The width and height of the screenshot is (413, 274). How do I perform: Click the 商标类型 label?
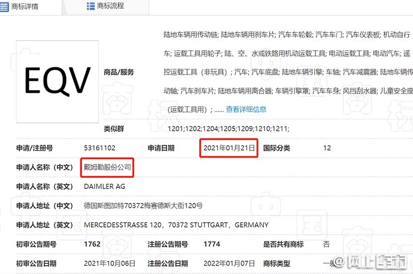(x=277, y=264)
